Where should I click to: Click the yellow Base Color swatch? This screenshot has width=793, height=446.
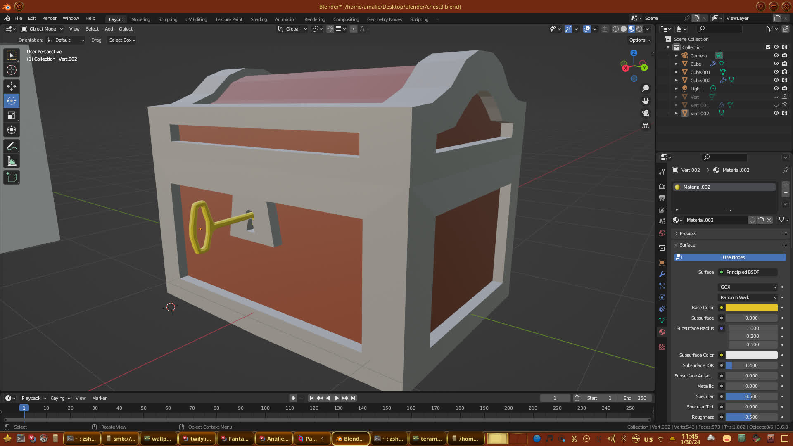751,308
